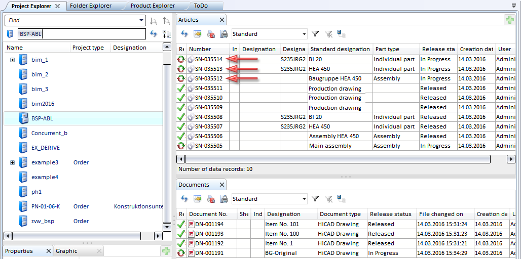Click the refresh icon in Articles toolbar
This screenshot has width=521, height=259.
click(x=184, y=34)
